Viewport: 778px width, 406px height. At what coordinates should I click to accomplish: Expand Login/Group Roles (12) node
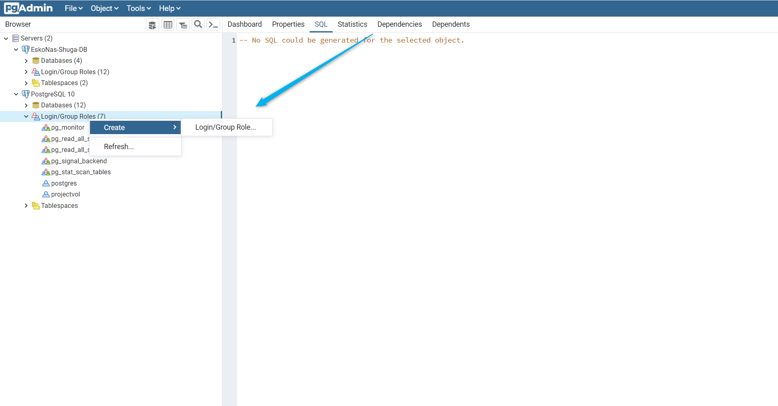click(x=26, y=72)
